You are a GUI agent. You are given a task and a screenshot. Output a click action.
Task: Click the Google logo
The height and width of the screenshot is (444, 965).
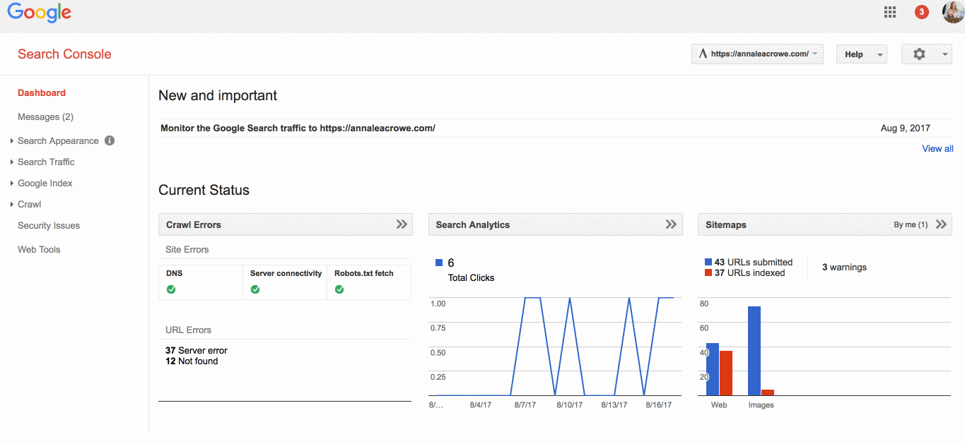tap(40, 13)
